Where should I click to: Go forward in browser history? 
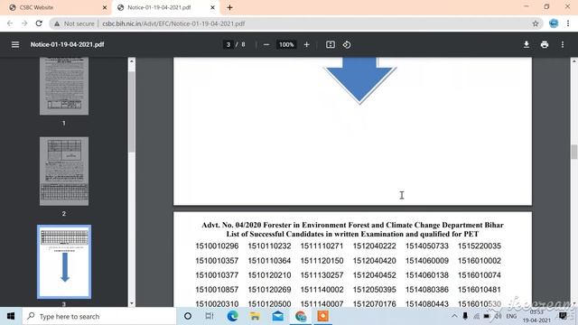coord(24,23)
